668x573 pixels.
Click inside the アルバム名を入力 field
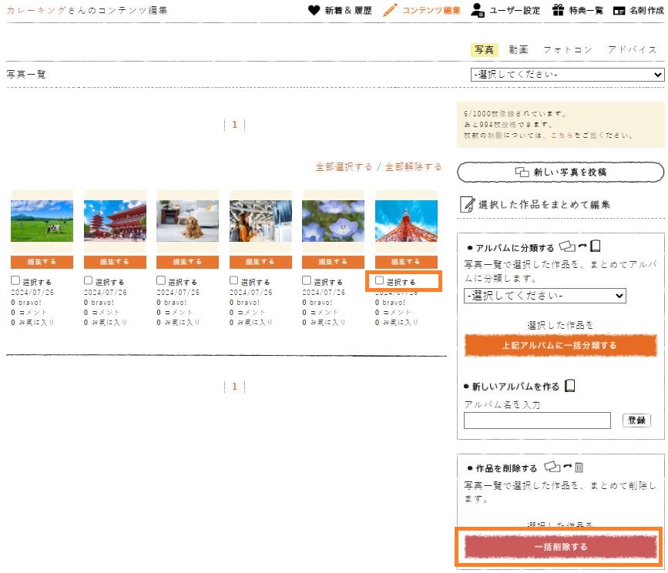tap(537, 420)
